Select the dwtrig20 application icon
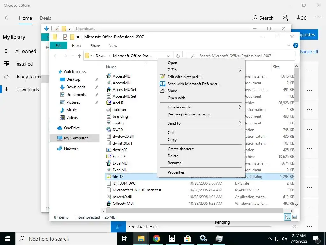The width and height of the screenshot is (326, 245). click(x=109, y=150)
